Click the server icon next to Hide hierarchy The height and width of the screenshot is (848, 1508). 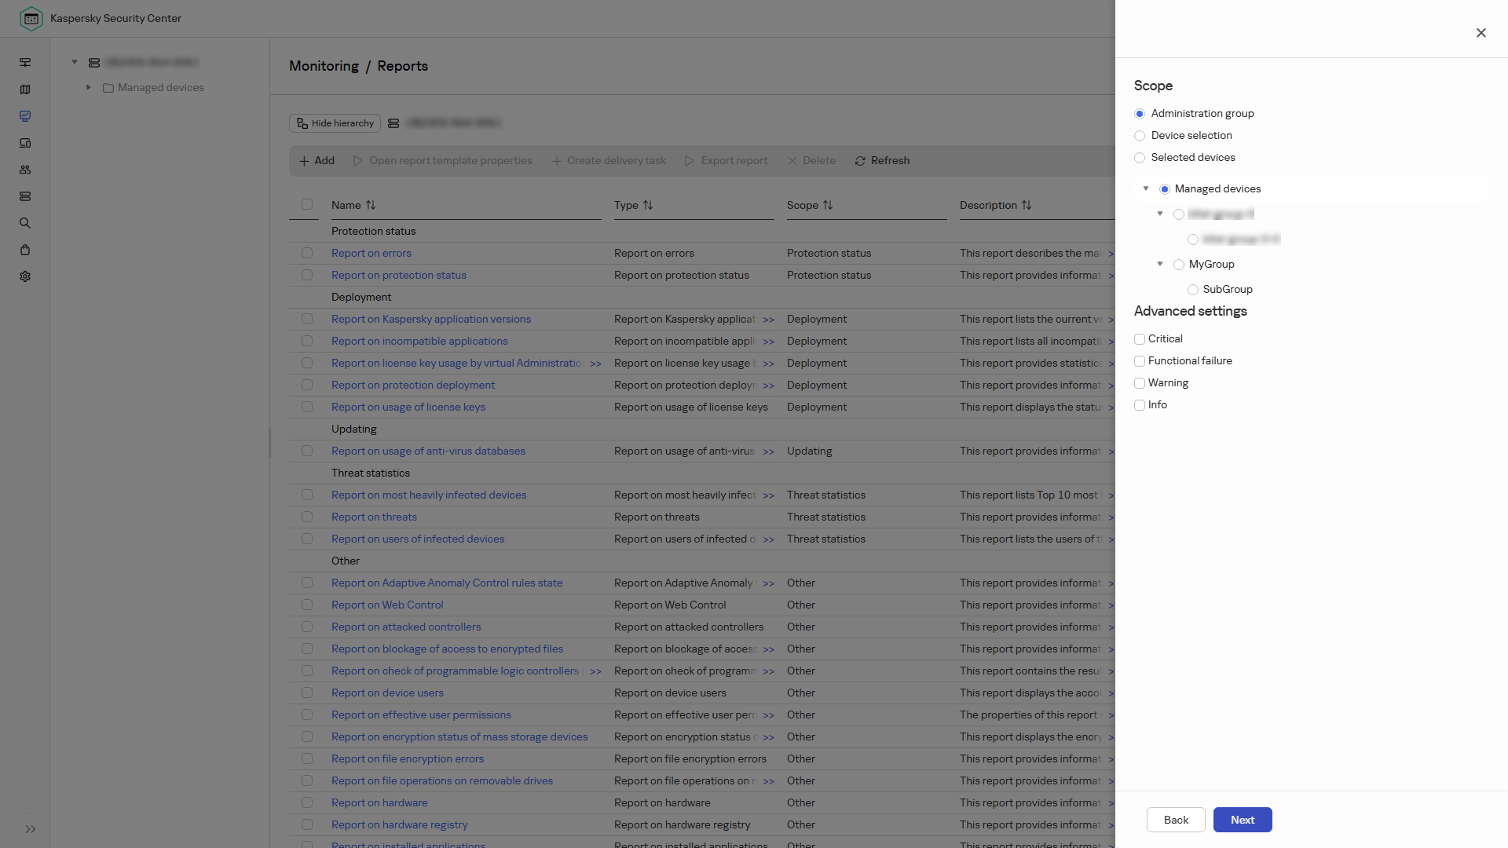(393, 123)
